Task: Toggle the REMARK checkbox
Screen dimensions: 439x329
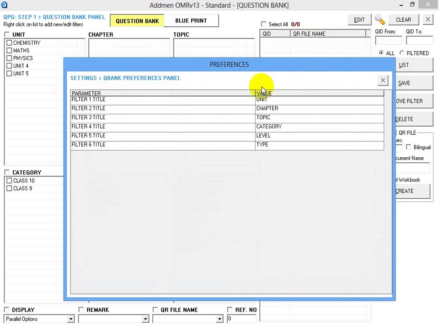Action: 81,310
